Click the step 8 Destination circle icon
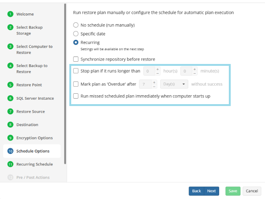This screenshot has height=199, width=265. (10, 125)
